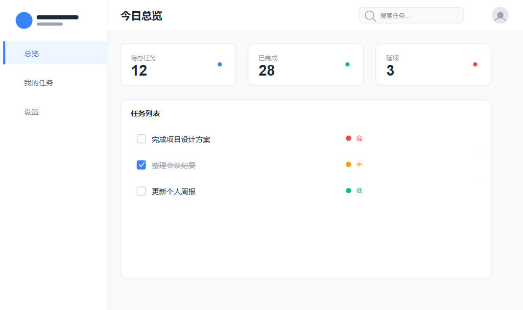Open 设置 from the sidebar

tap(31, 111)
